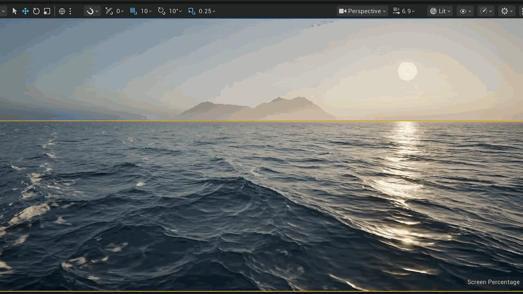Open the scale snap 0.25 dropdown
Viewport: 523px width, 294px height.
207,11
